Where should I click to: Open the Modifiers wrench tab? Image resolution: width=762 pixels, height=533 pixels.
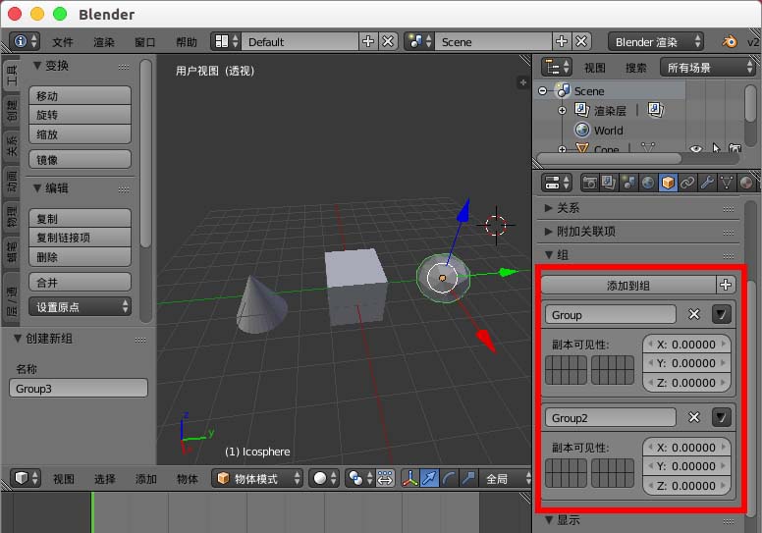(x=707, y=184)
